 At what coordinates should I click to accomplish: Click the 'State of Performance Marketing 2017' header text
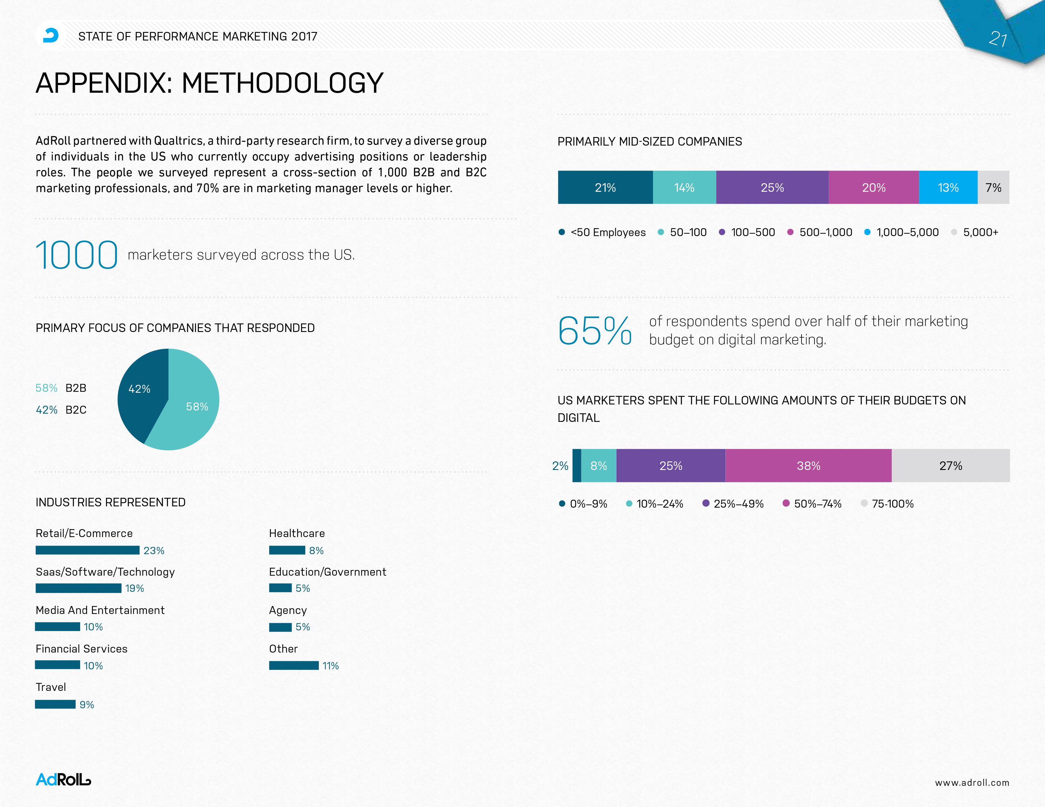click(x=198, y=36)
